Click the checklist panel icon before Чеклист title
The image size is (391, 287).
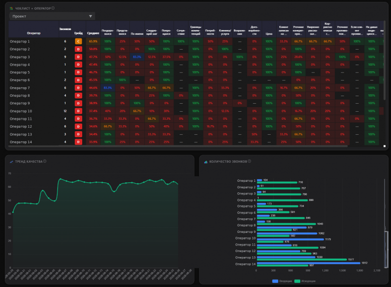tap(11, 9)
